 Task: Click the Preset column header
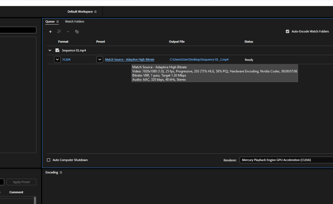pos(100,42)
